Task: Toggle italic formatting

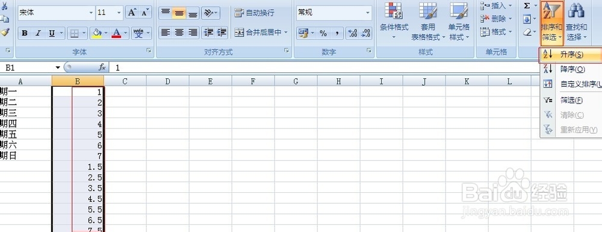Action: [37, 33]
